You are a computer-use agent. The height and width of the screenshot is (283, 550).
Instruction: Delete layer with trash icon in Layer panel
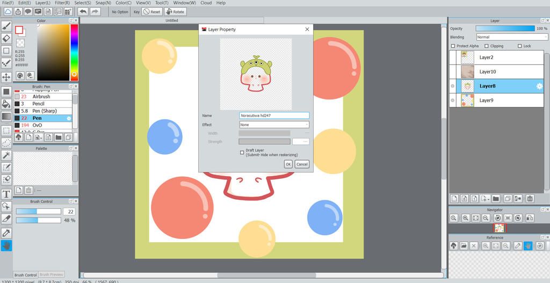click(x=530, y=199)
